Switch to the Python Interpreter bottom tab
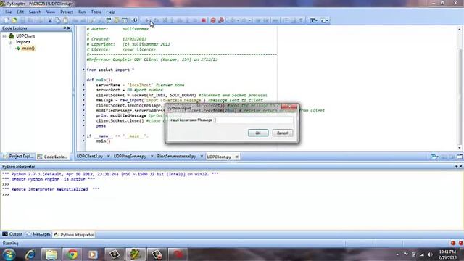This screenshot has width=464, height=261. tap(74, 235)
